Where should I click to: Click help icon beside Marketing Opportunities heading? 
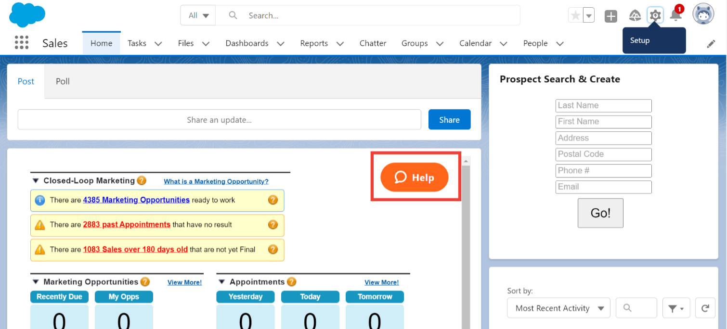(x=145, y=282)
